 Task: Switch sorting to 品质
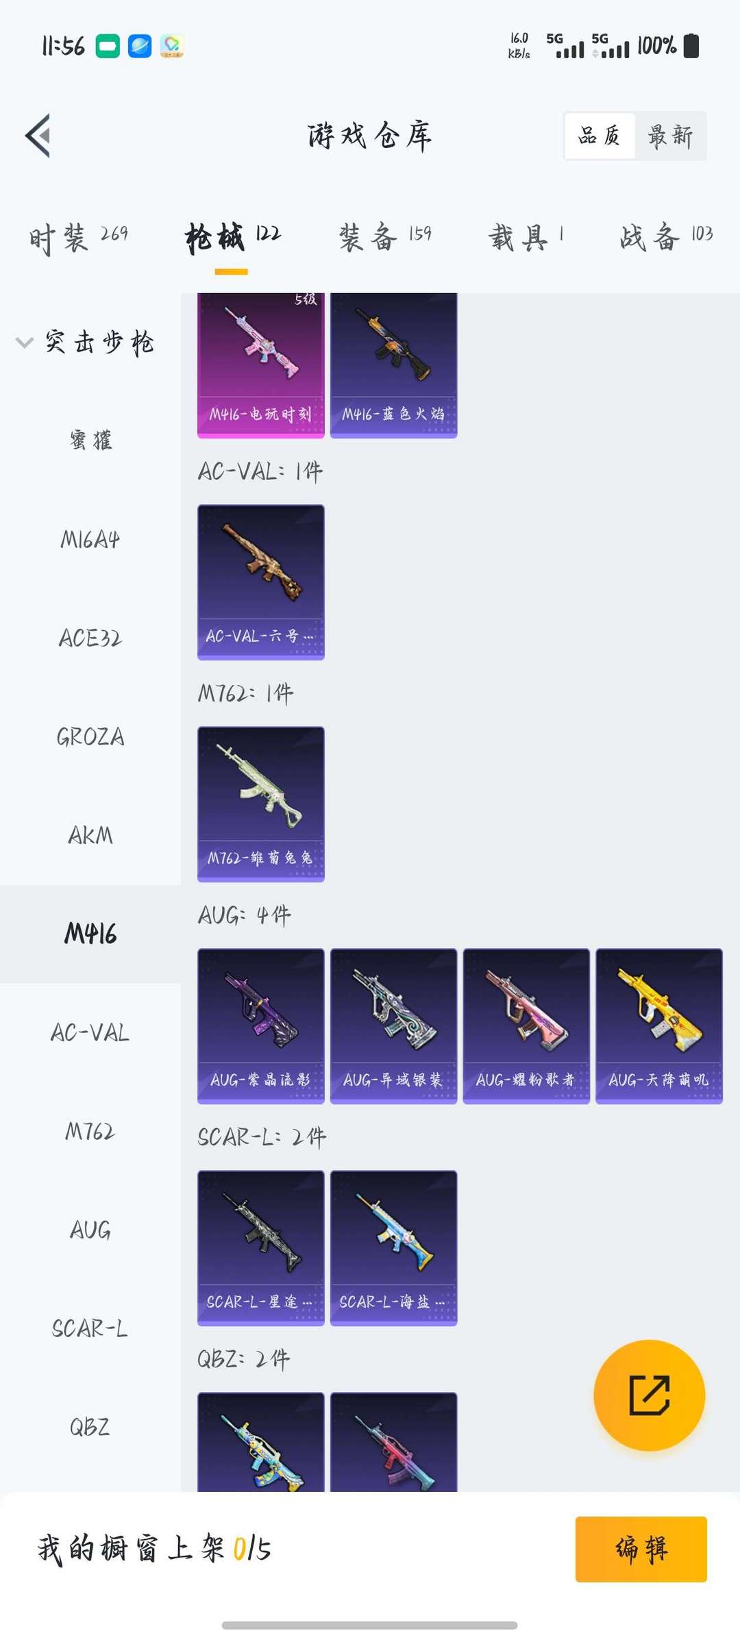pyautogui.click(x=600, y=136)
